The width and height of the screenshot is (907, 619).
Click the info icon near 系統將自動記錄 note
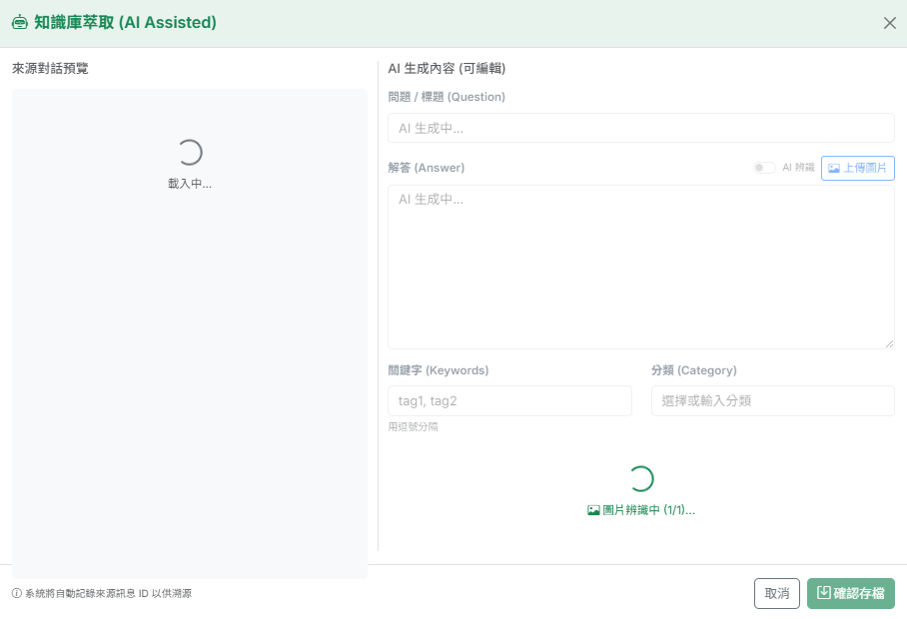[14, 593]
